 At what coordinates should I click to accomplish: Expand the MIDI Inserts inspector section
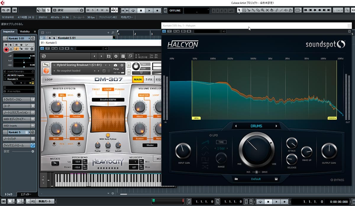(19, 125)
